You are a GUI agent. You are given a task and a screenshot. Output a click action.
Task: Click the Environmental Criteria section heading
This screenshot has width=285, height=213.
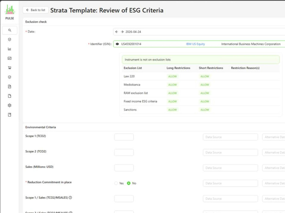pyautogui.click(x=40, y=127)
